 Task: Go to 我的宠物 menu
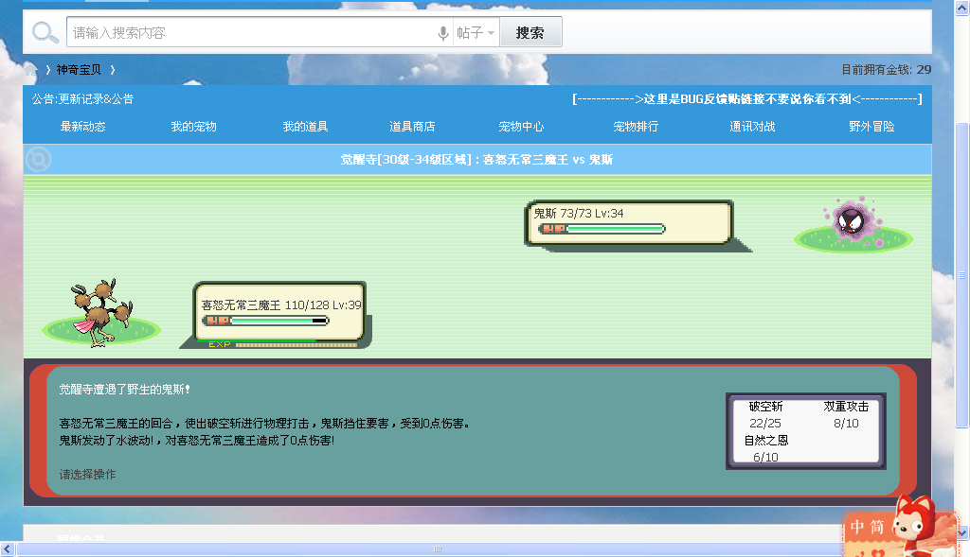[193, 127]
